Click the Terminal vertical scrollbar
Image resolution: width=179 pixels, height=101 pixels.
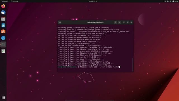[x=133, y=65]
